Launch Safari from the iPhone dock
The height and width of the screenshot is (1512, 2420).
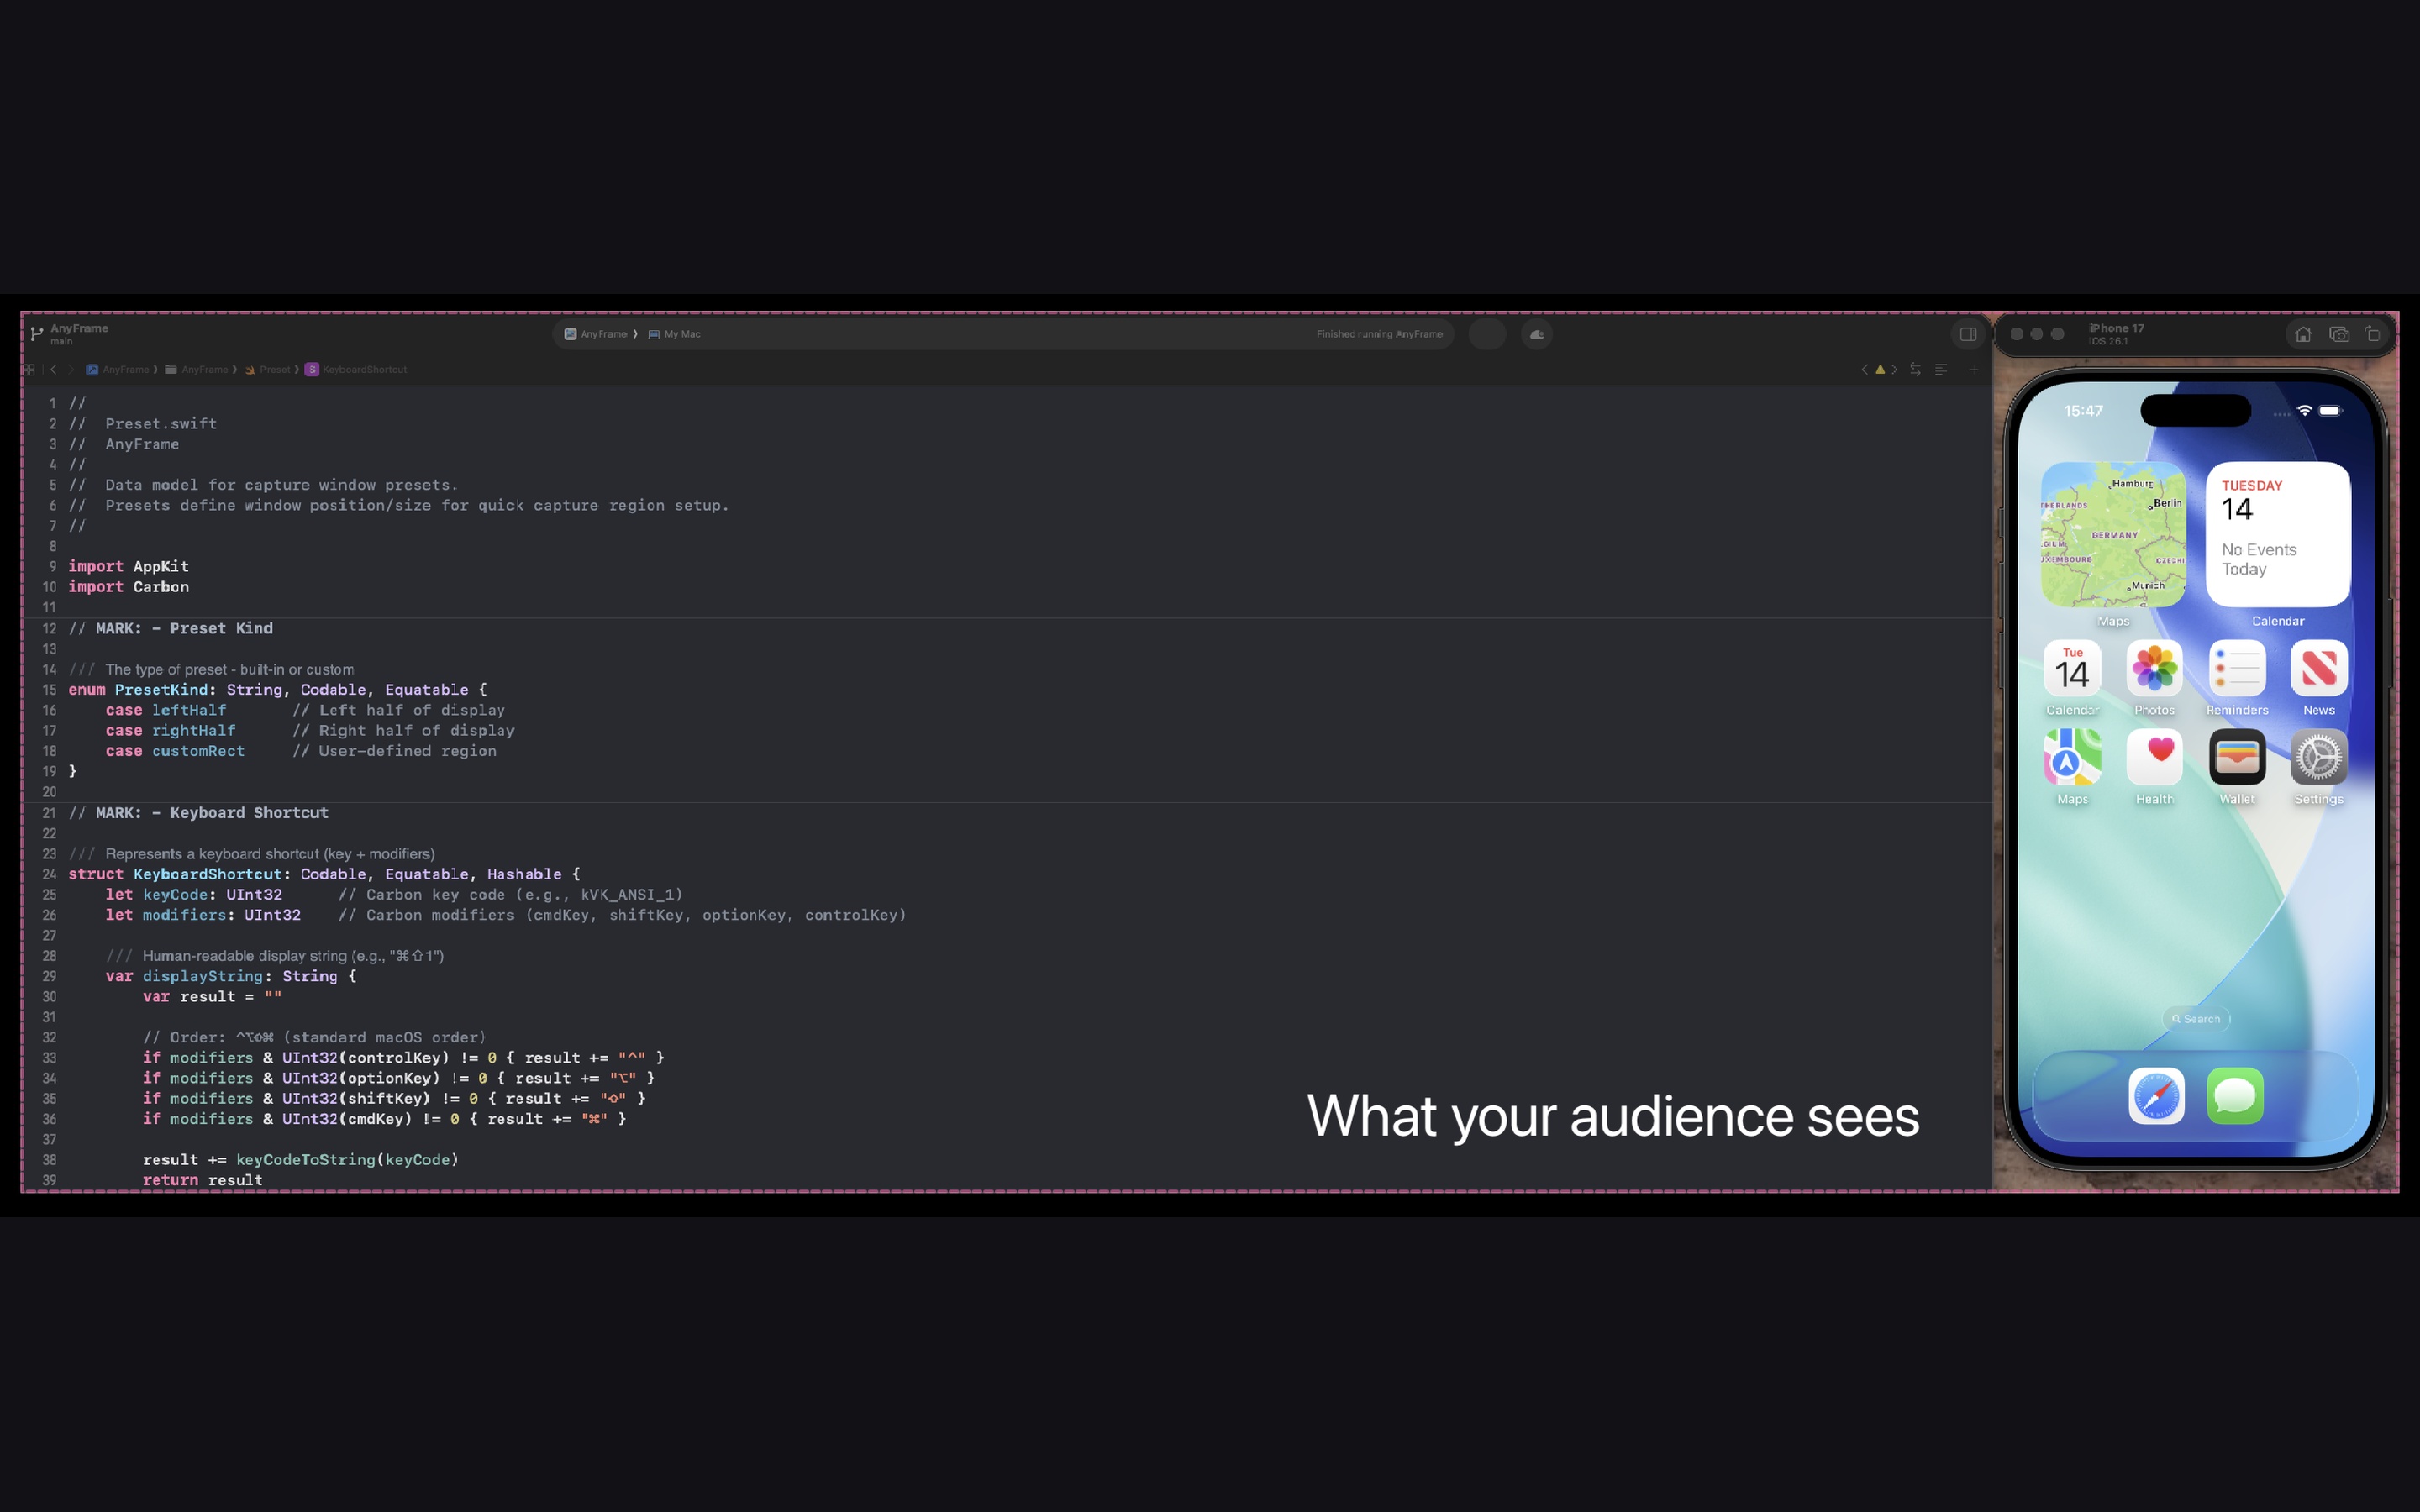tap(2156, 1096)
